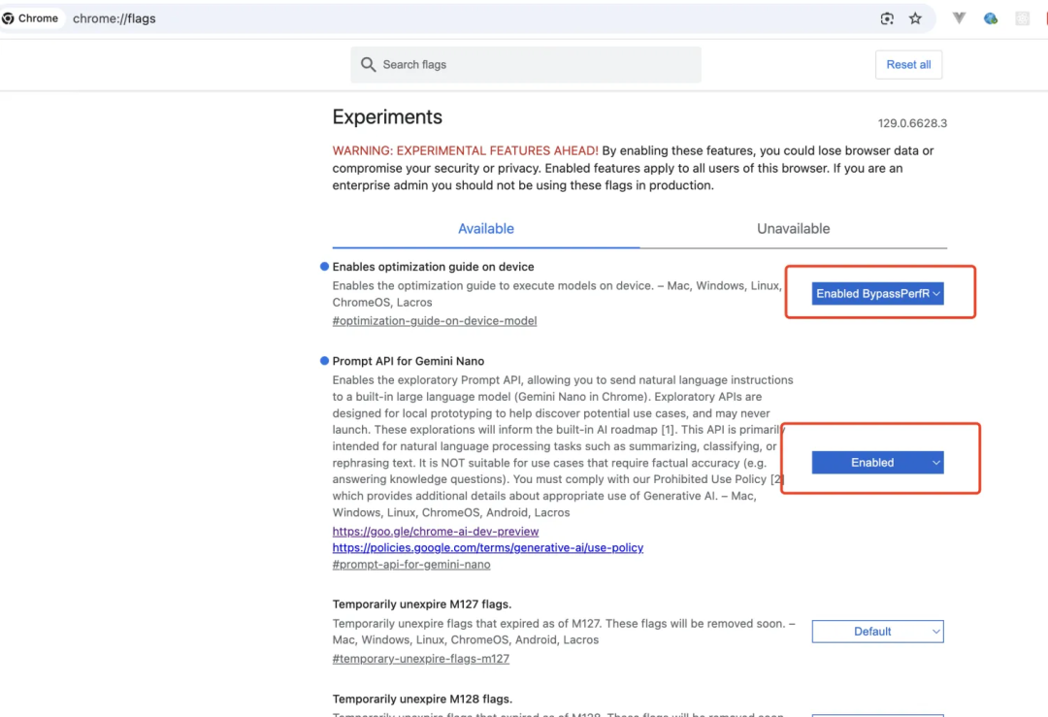The width and height of the screenshot is (1048, 717).
Task: Open the Enabled BypassPerfRequirement dropdown
Action: [x=877, y=294]
